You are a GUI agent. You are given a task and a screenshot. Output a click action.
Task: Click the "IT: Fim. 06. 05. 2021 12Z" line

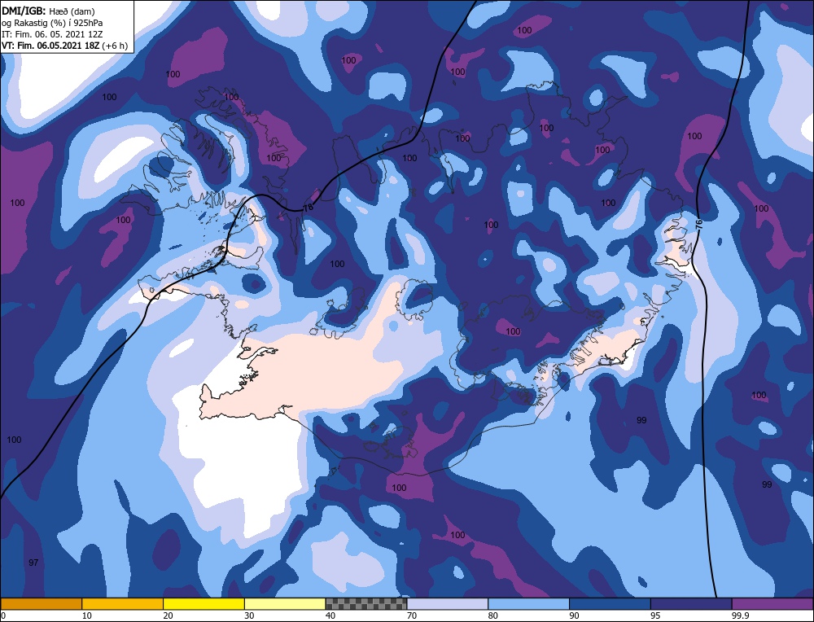pyautogui.click(x=52, y=34)
